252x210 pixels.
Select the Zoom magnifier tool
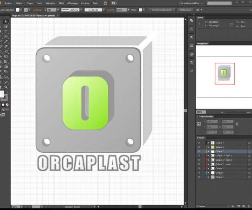[6, 87]
